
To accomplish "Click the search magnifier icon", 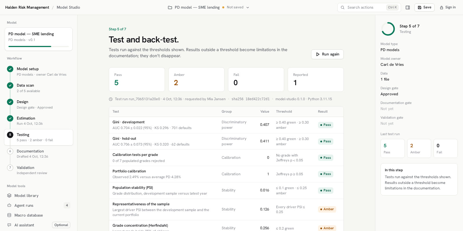I will (343, 8).
